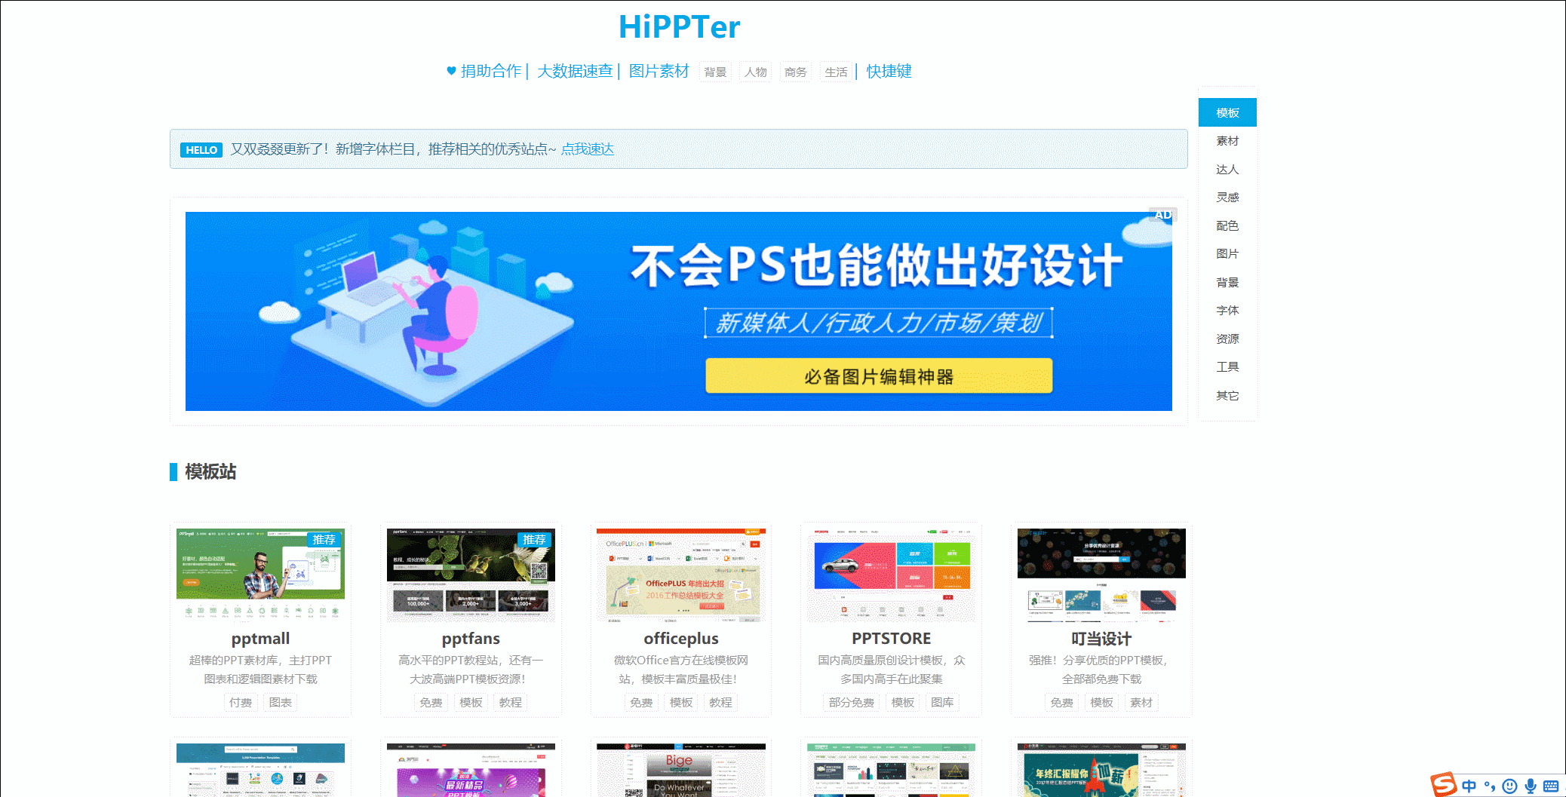The height and width of the screenshot is (797, 1566).
Task: Open the purple 最新精品 thumbnail in second row
Action: [x=471, y=771]
